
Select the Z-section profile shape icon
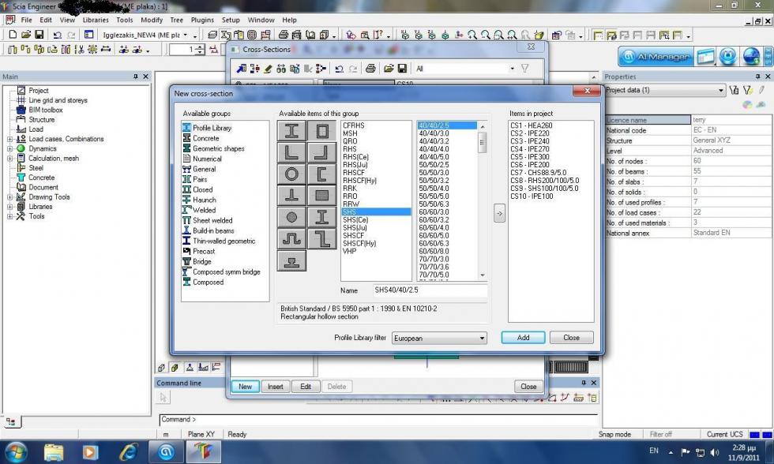click(322, 238)
